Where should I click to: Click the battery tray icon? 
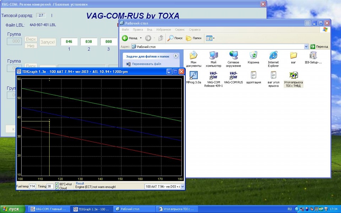point(307,209)
